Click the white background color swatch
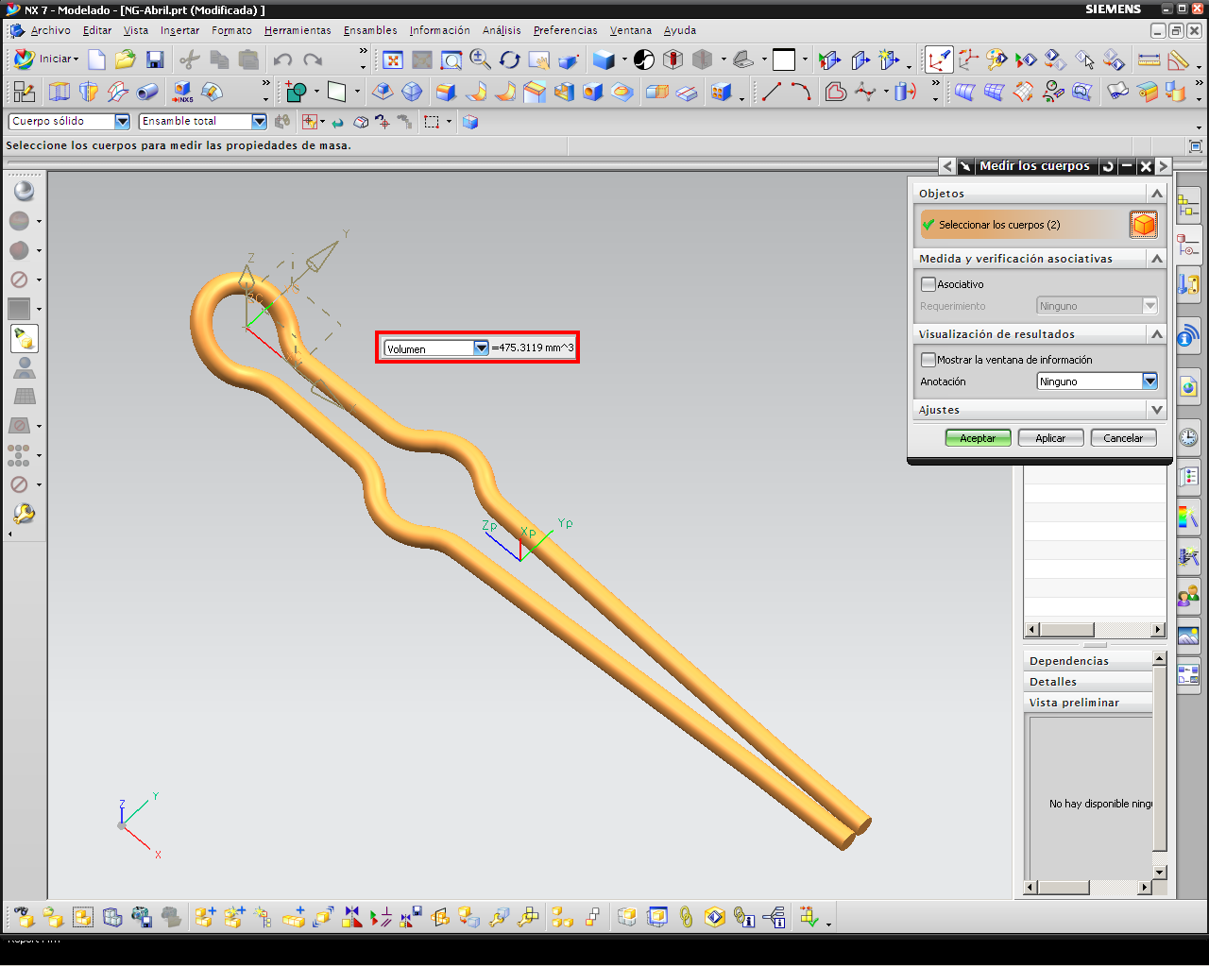This screenshot has height=967, width=1209. pyautogui.click(x=784, y=59)
